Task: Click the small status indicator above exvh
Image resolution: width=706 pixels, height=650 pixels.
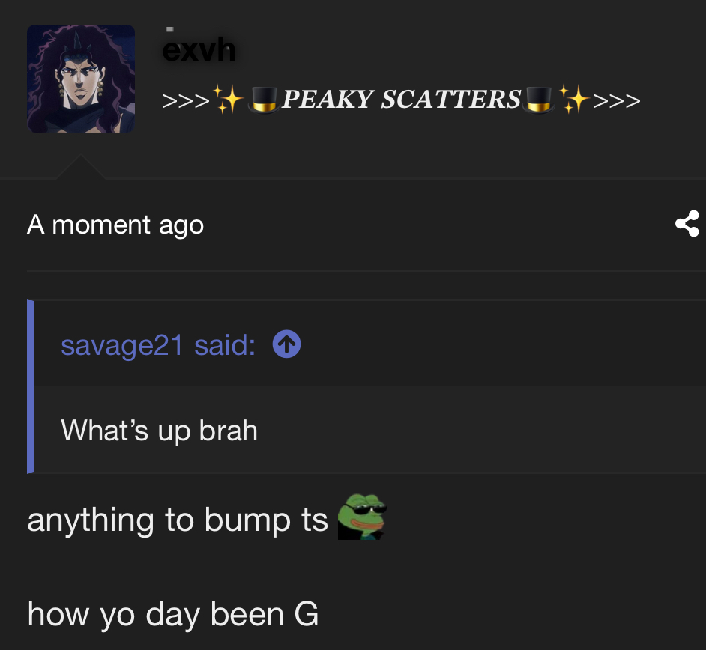Action: point(169,29)
